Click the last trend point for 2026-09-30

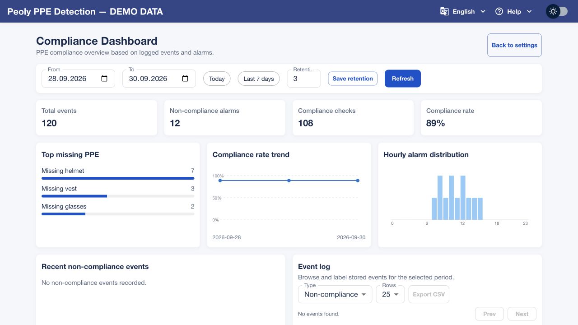coord(358,181)
